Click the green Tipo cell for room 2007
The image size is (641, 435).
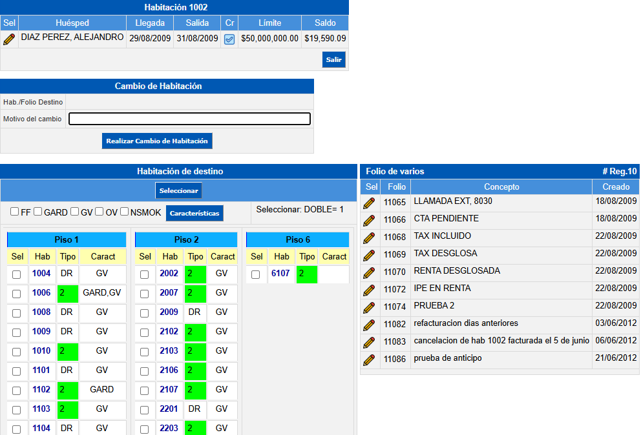195,293
